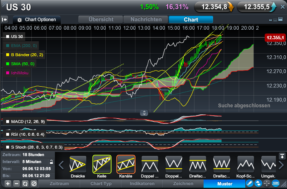Select small panel size icon

coord(270,20)
